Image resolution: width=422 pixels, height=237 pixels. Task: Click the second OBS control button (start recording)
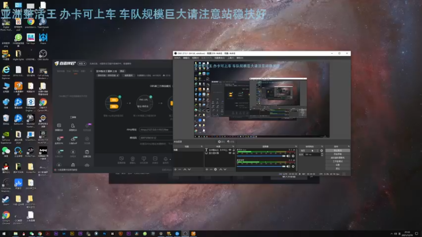[x=338, y=154]
